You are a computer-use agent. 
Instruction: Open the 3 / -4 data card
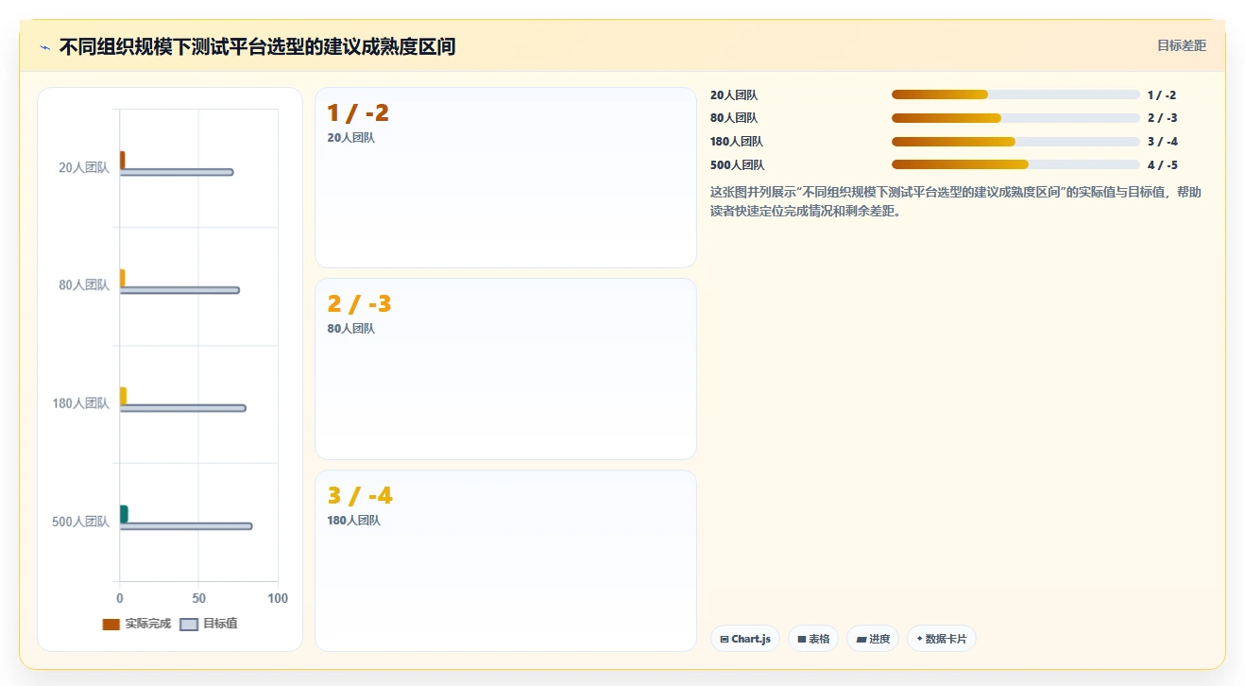[x=505, y=560]
